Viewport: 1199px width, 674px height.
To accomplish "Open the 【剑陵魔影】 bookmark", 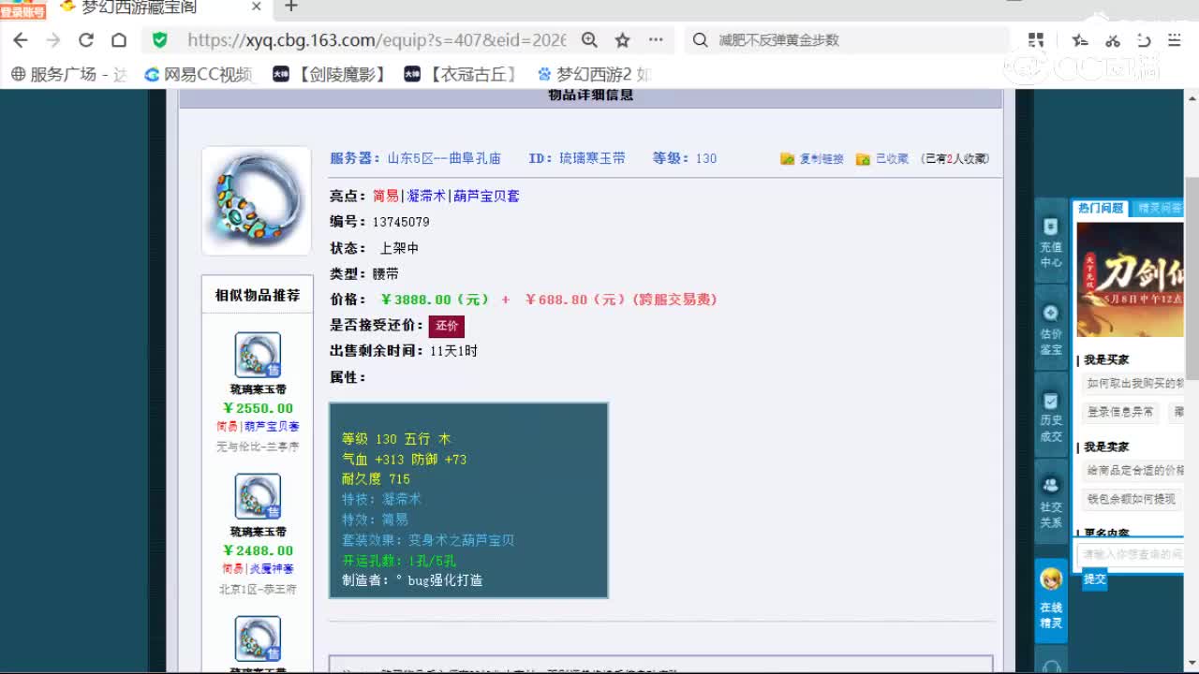I will coord(330,74).
